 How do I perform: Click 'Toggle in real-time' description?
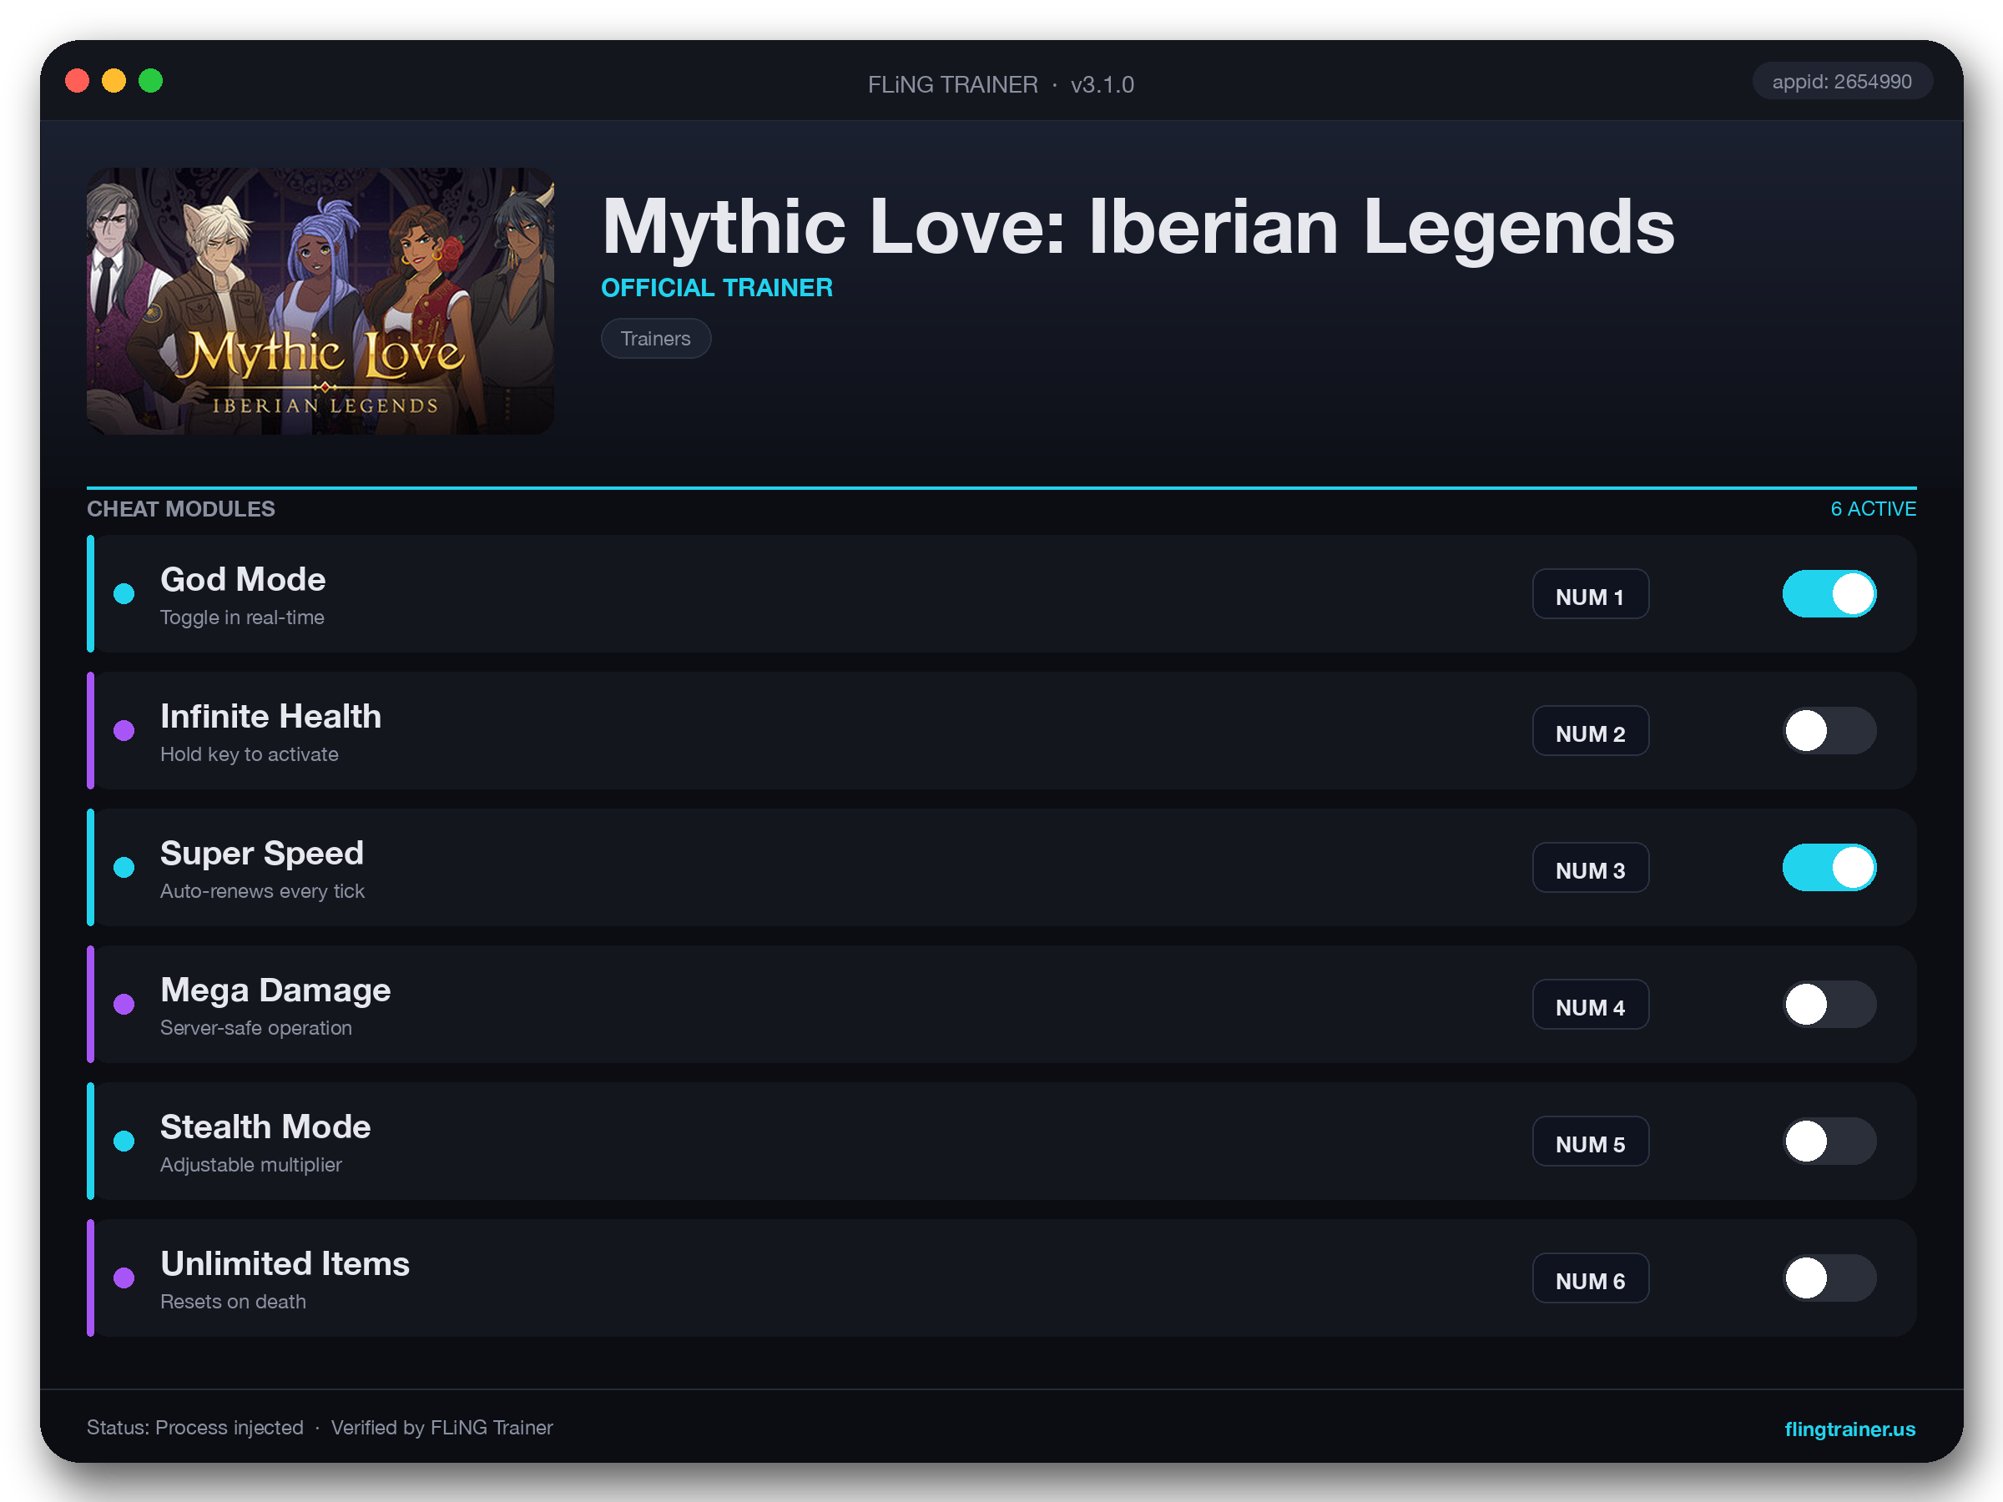(x=242, y=617)
